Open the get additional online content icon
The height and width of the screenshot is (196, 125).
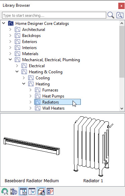(x=14, y=191)
